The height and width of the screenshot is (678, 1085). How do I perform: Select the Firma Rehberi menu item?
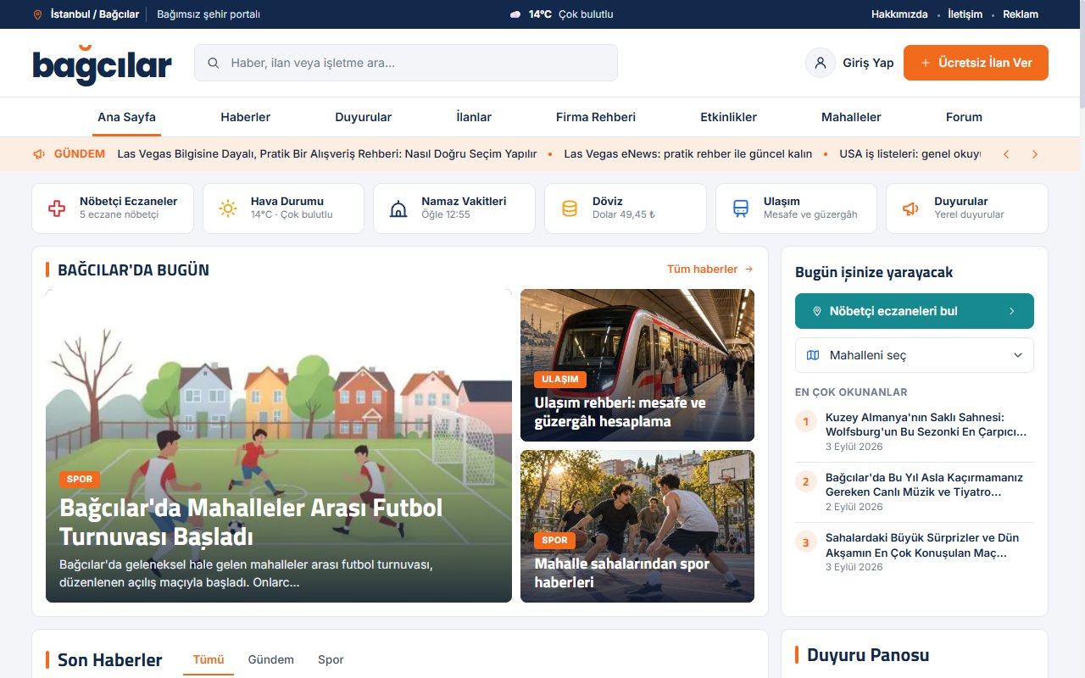pos(596,117)
